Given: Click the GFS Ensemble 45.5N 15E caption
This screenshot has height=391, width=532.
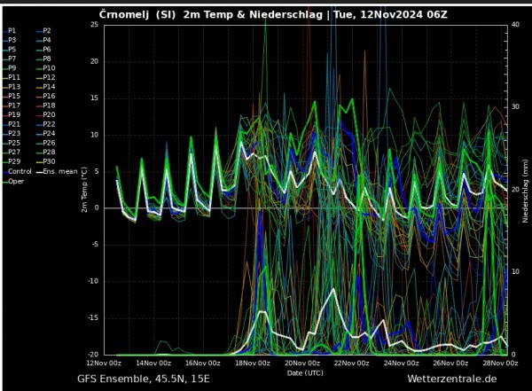Looking at the screenshot, I should pos(143,379).
